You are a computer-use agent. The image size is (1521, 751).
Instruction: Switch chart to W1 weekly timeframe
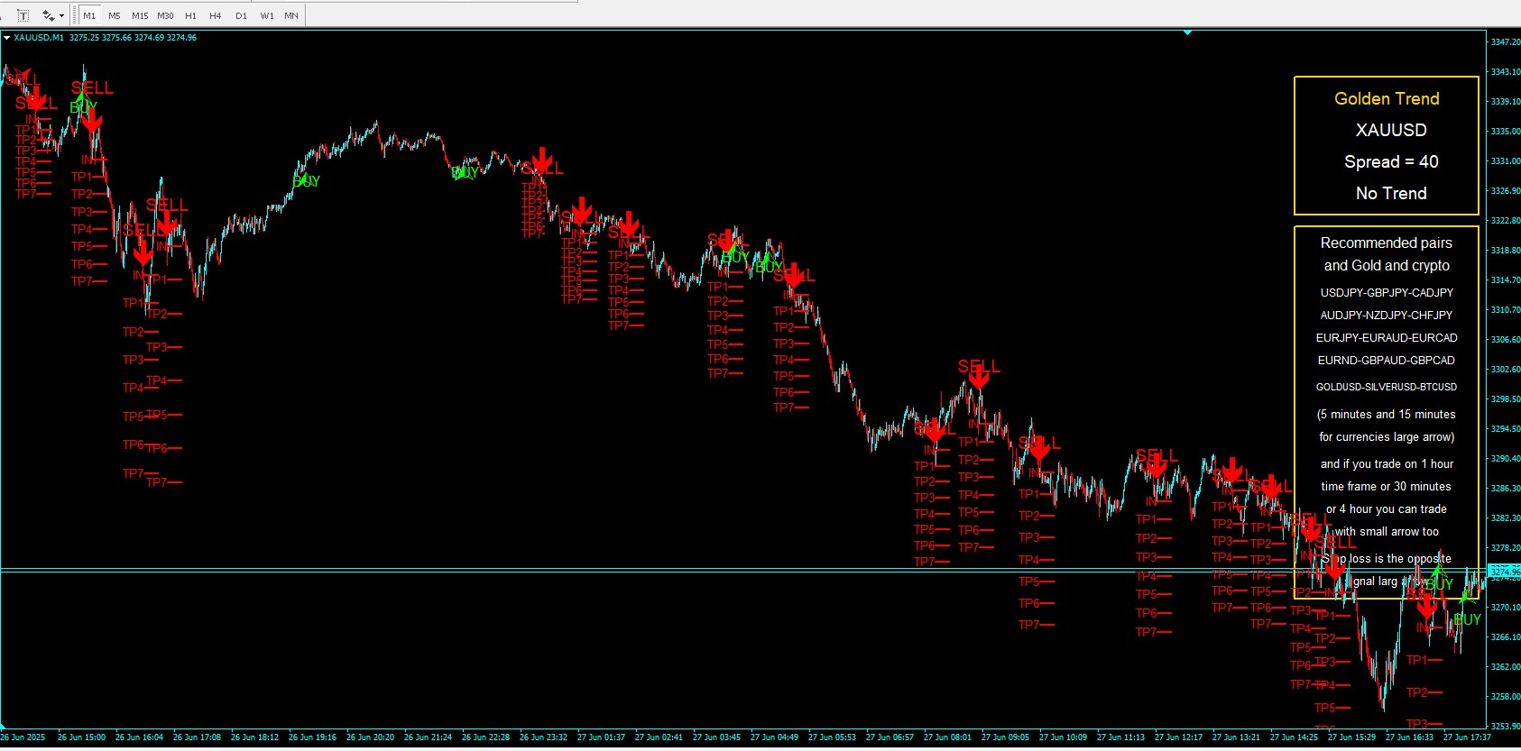[x=267, y=15]
